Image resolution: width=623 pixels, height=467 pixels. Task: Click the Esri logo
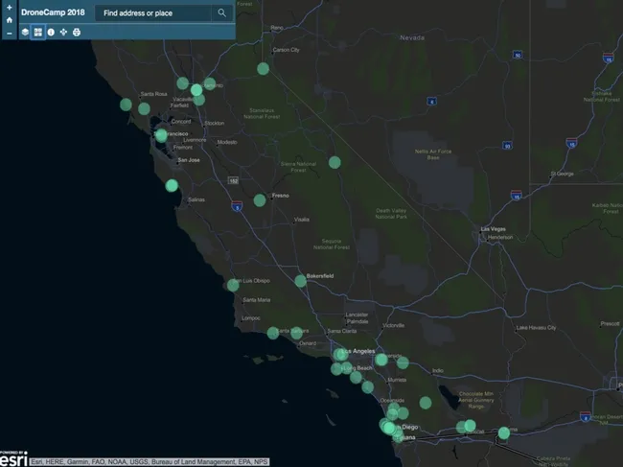[x=12, y=459]
